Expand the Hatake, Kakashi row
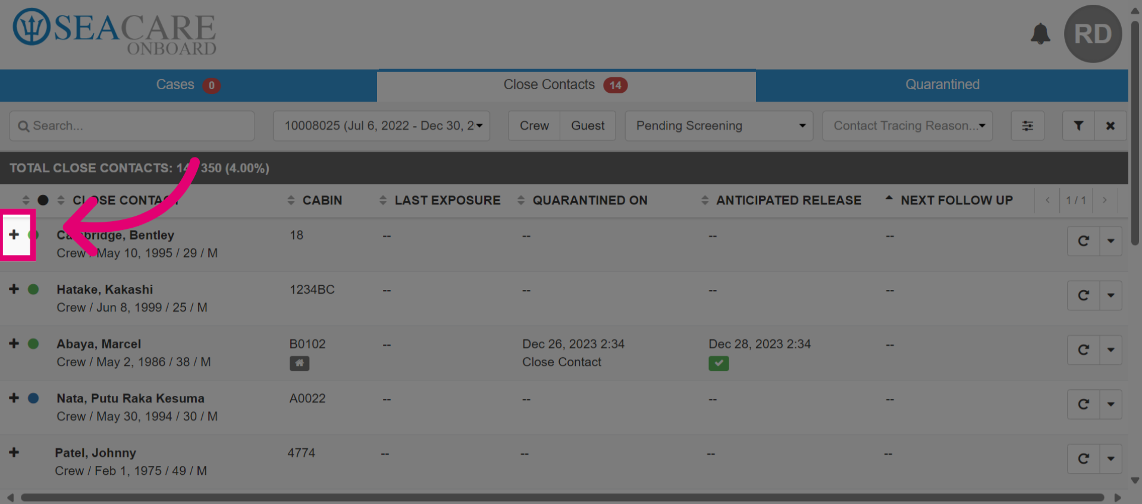Viewport: 1142px width, 504px height. (14, 289)
